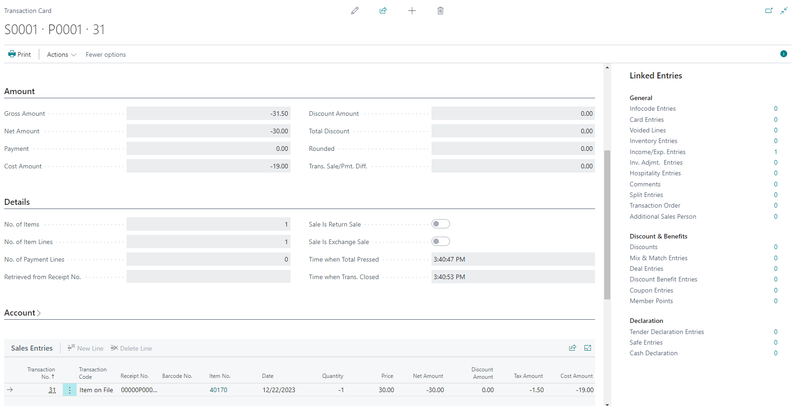Toggle Sale Is Exchange Sale switch

440,242
